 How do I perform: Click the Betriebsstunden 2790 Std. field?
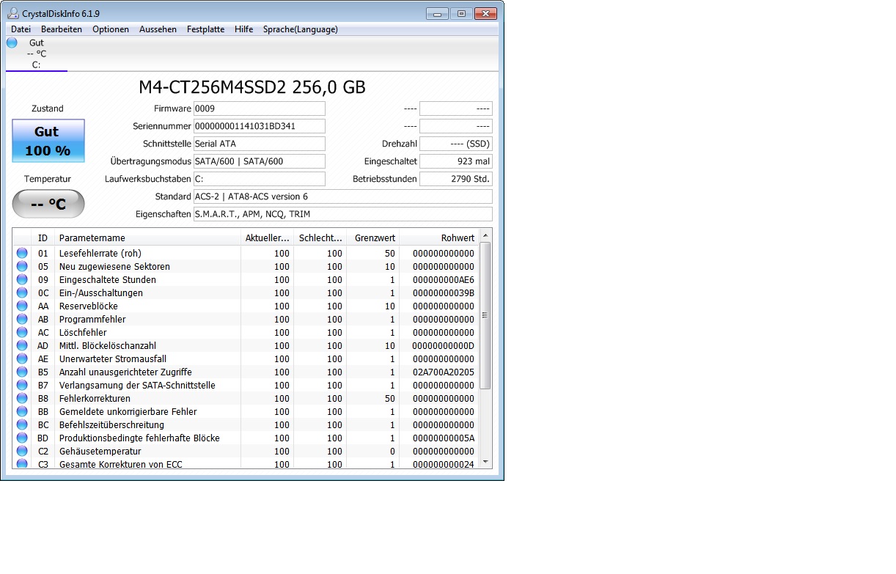456,179
